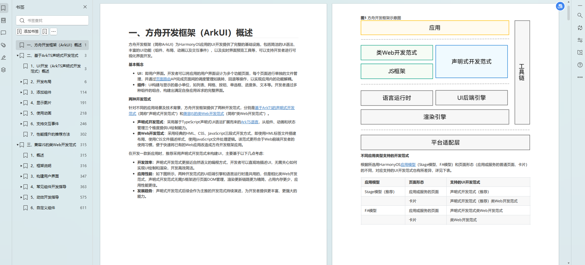Viewport: 585px width, 265px height.
Task: Click the settings sliders icon in right toolbar
Action: (x=580, y=40)
